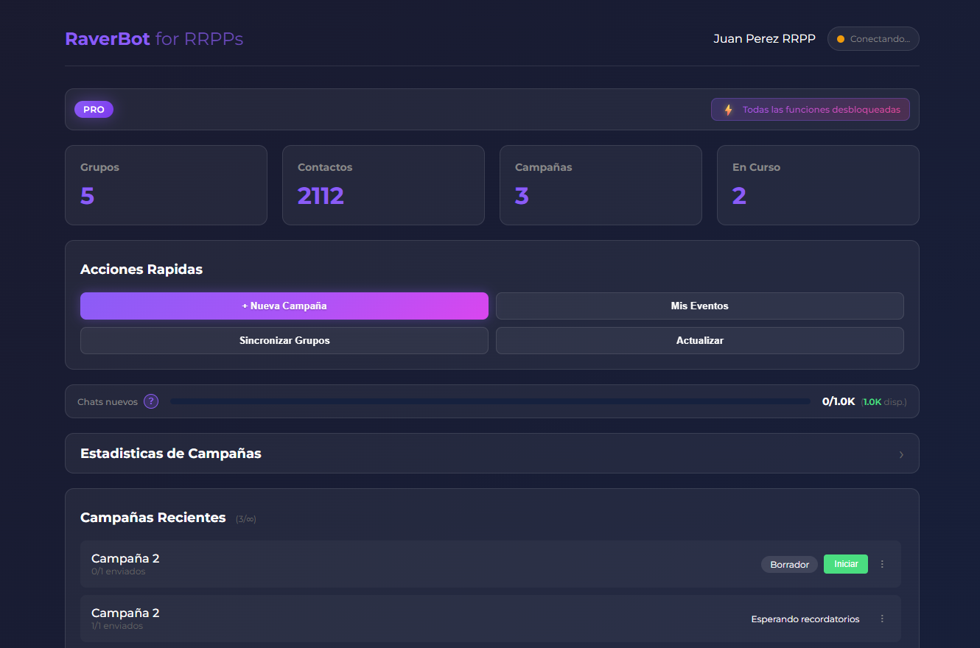
Task: Click the RaverBot logo
Action: point(108,38)
